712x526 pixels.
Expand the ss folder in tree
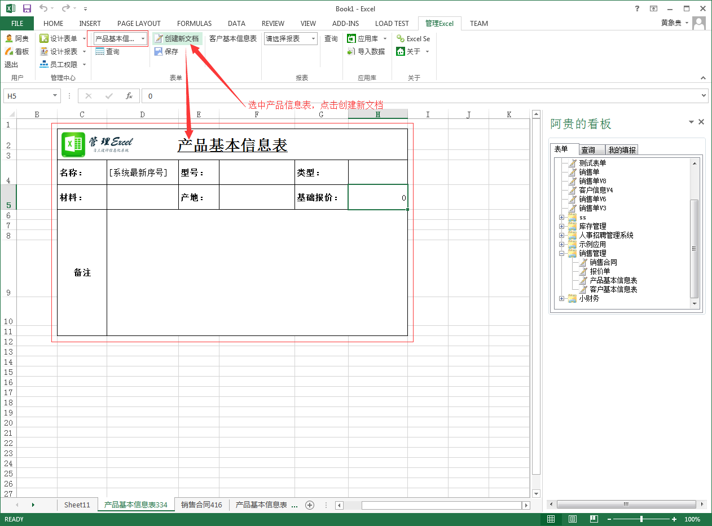pyautogui.click(x=562, y=217)
